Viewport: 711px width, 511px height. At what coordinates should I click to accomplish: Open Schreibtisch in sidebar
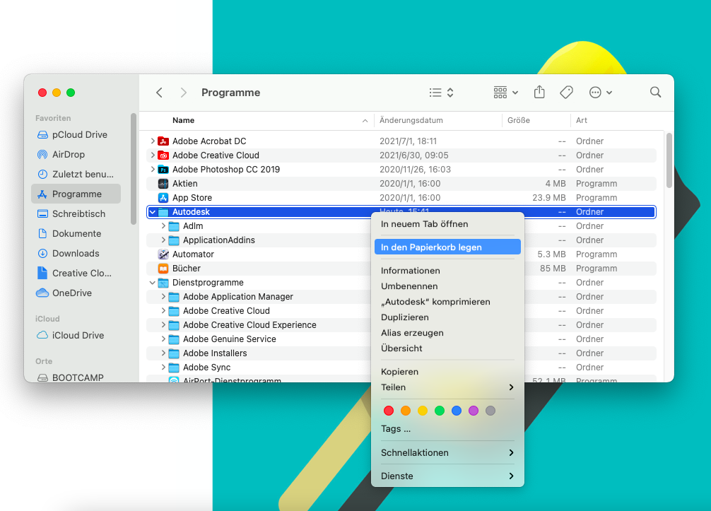[76, 214]
